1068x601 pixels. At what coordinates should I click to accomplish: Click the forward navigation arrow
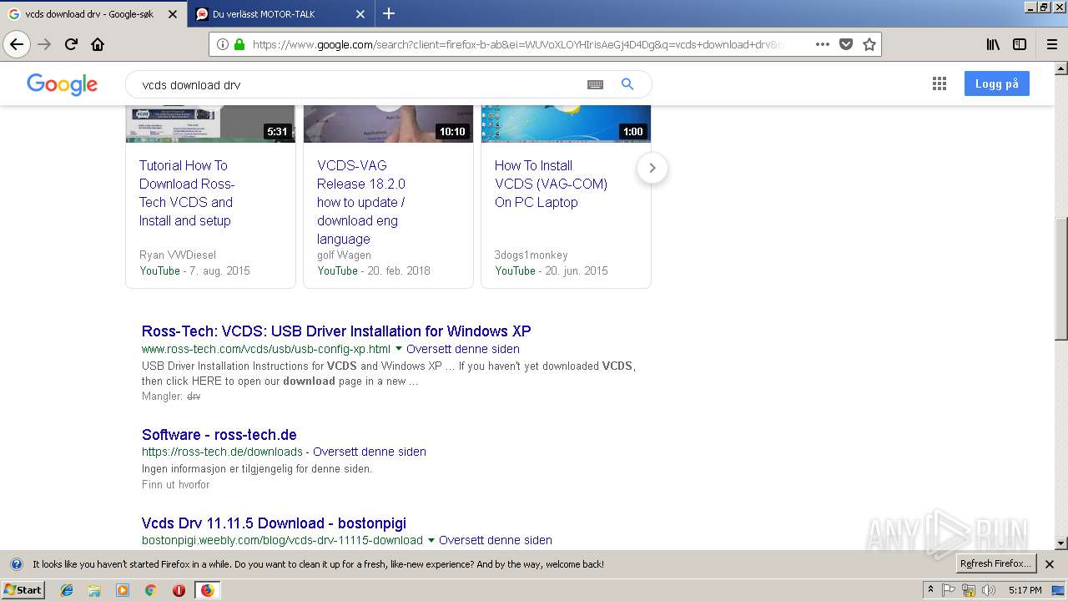44,44
